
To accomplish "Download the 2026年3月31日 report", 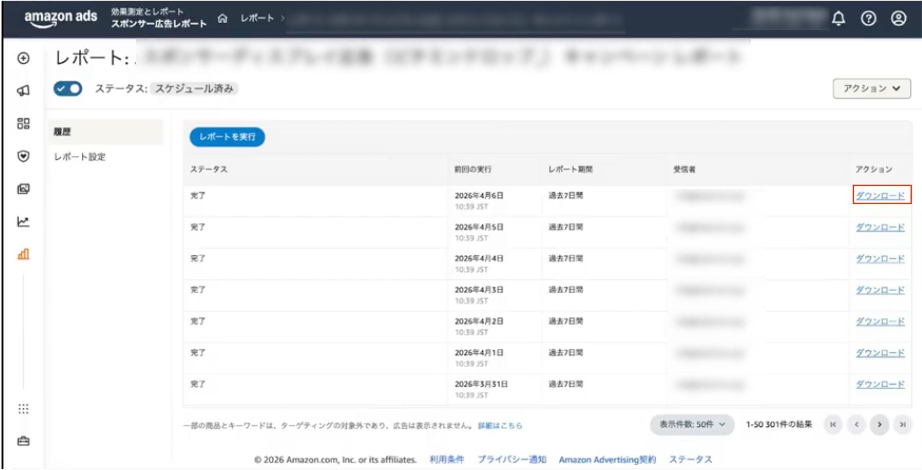I will [880, 384].
